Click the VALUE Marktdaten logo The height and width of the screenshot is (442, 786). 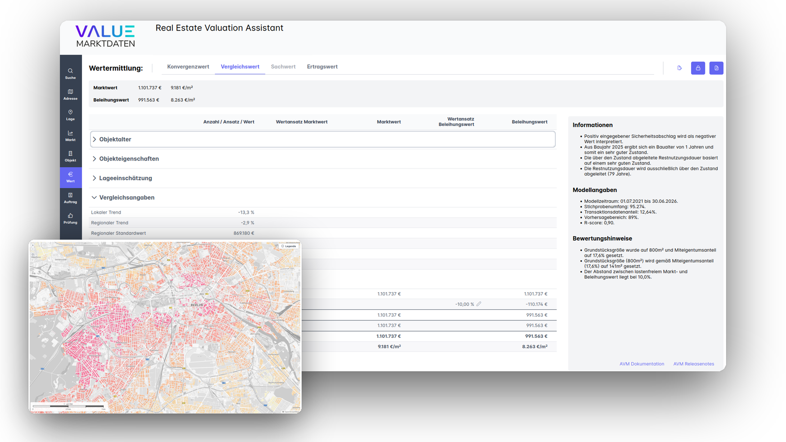click(x=105, y=36)
